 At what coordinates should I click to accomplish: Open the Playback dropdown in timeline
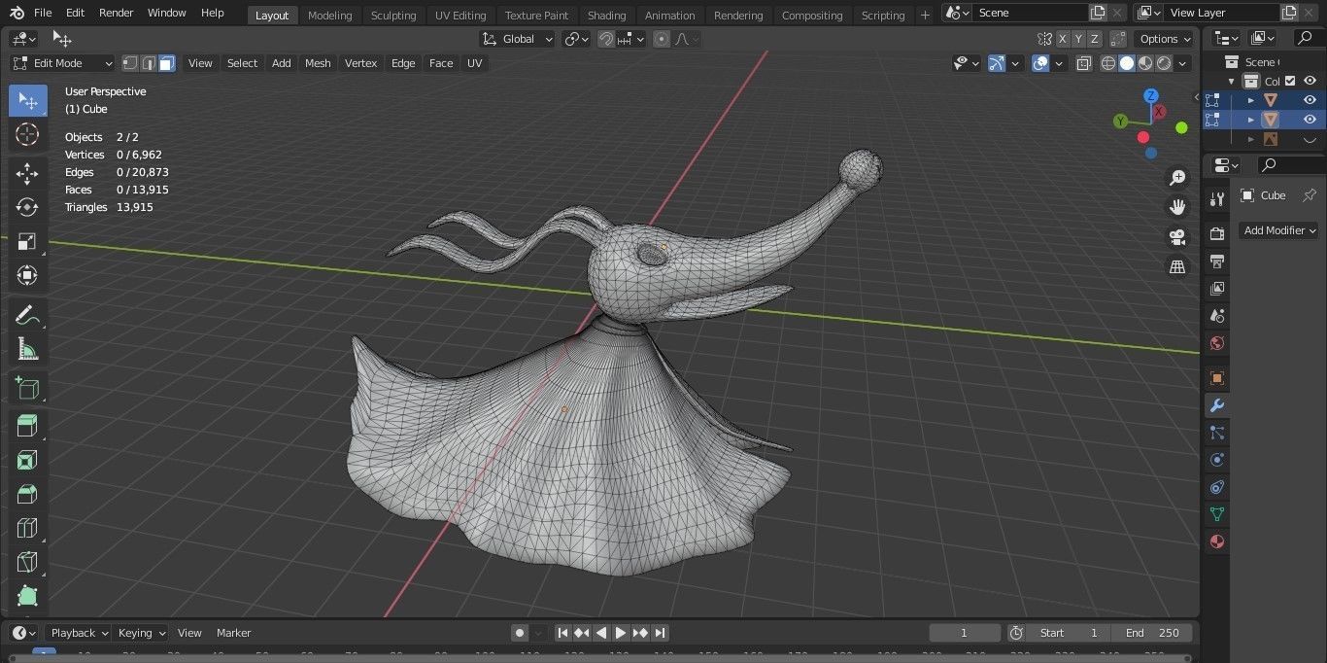click(79, 633)
